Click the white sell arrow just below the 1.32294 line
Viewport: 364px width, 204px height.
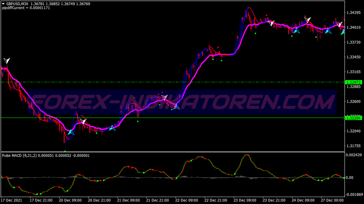(83, 121)
